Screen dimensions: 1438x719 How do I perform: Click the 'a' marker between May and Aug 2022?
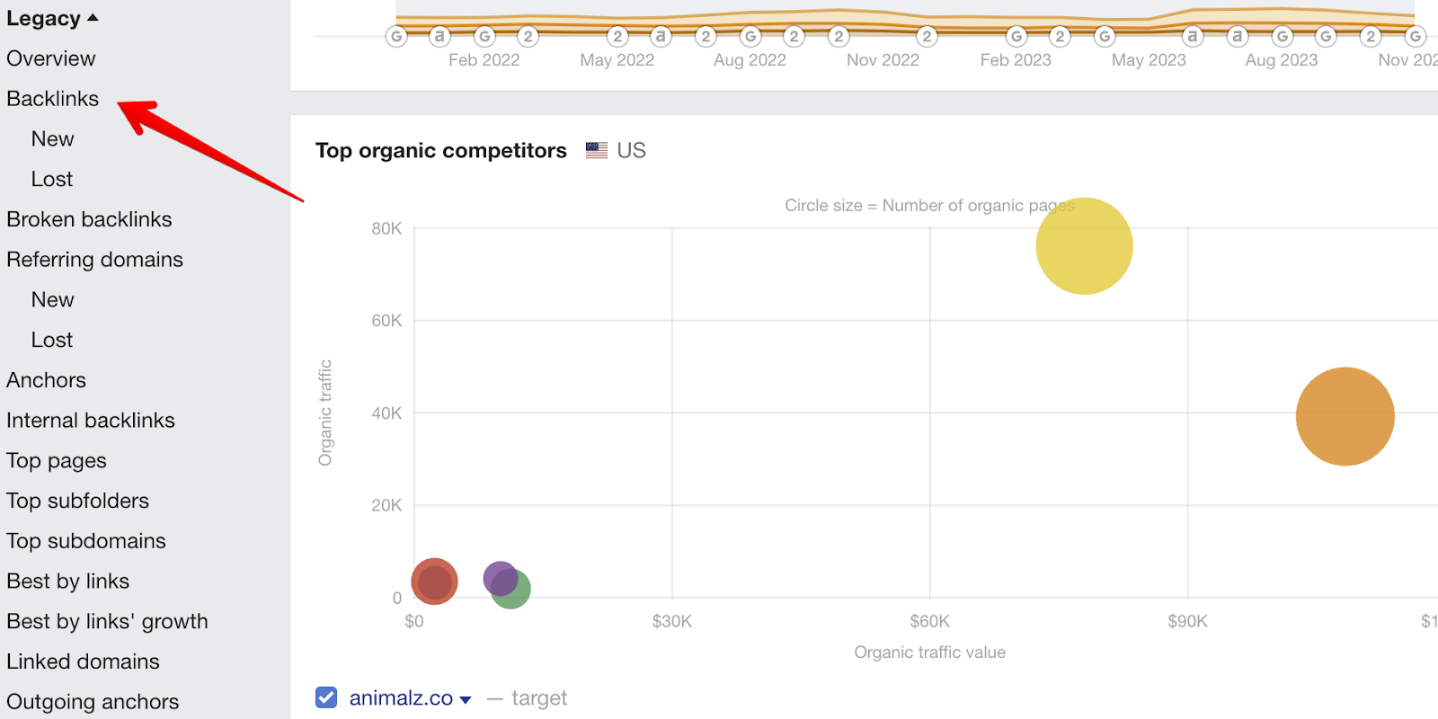click(661, 37)
